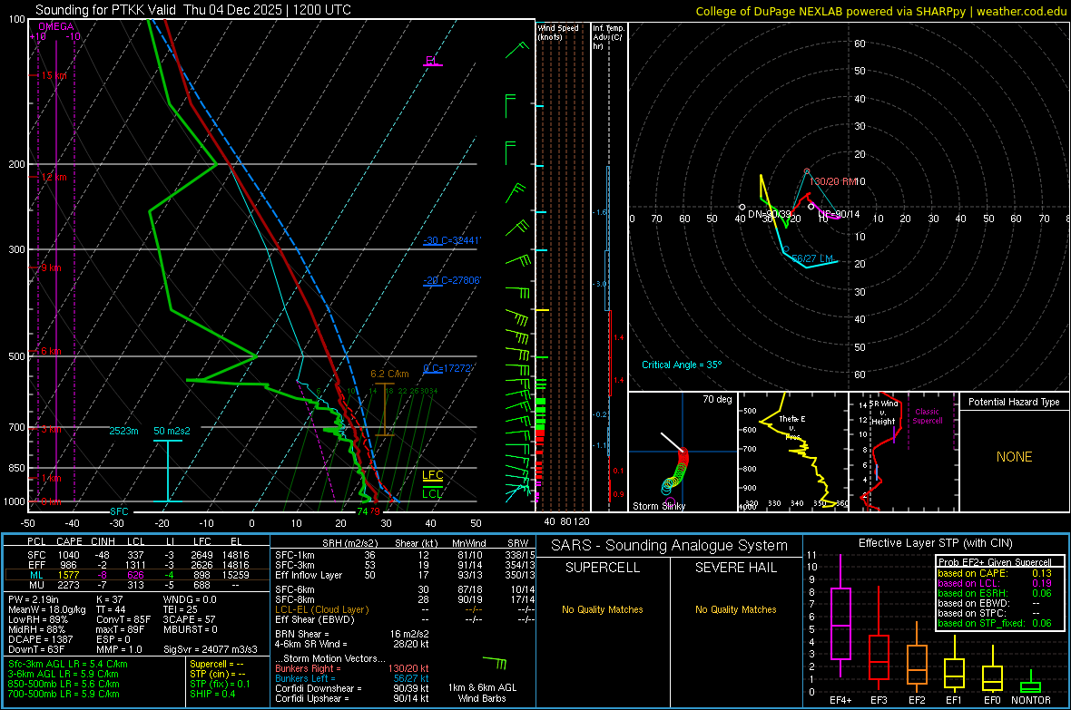
Task: Click the 'Prob EF2+ Given Supercell' heading
Action: (x=995, y=562)
